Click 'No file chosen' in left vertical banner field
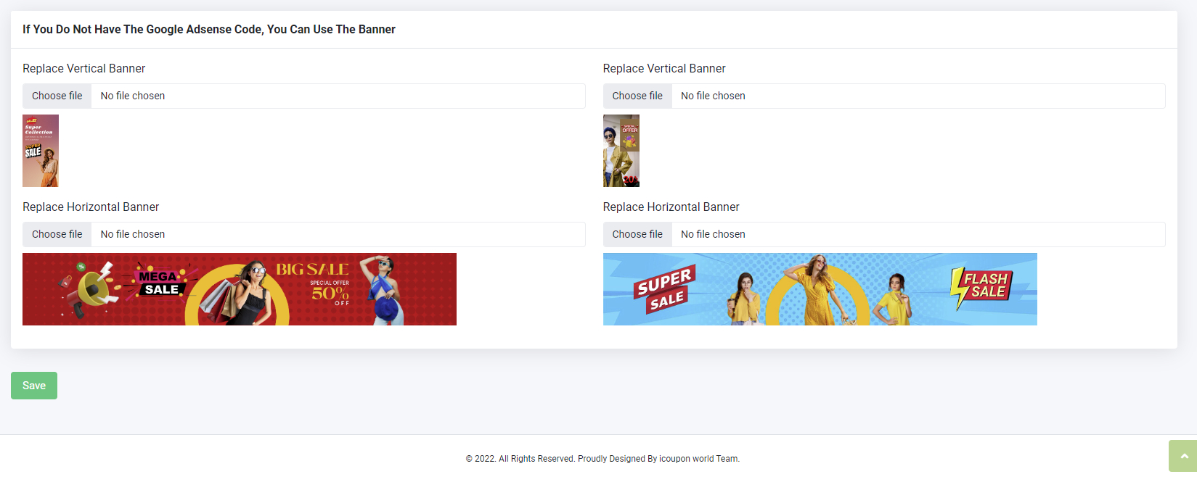Image resolution: width=1197 pixels, height=482 pixels. pos(133,96)
